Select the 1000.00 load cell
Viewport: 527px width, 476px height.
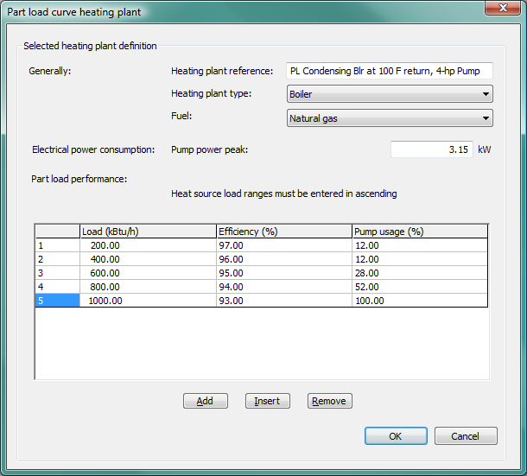point(148,301)
